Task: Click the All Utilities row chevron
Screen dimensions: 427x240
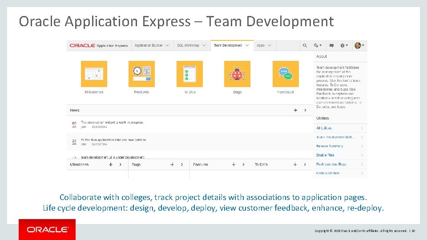Action: click(362, 128)
